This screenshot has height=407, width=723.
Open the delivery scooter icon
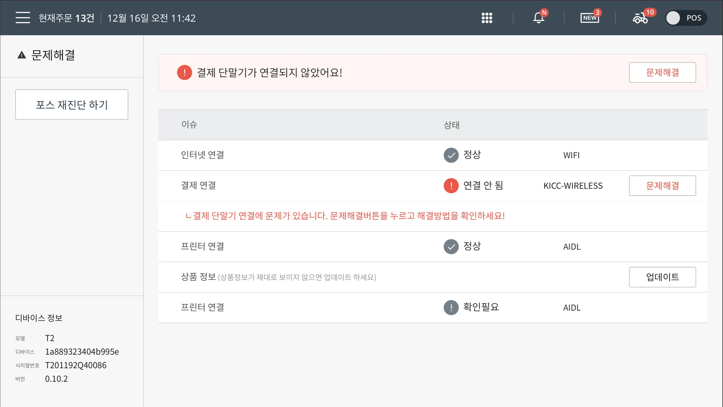click(640, 18)
